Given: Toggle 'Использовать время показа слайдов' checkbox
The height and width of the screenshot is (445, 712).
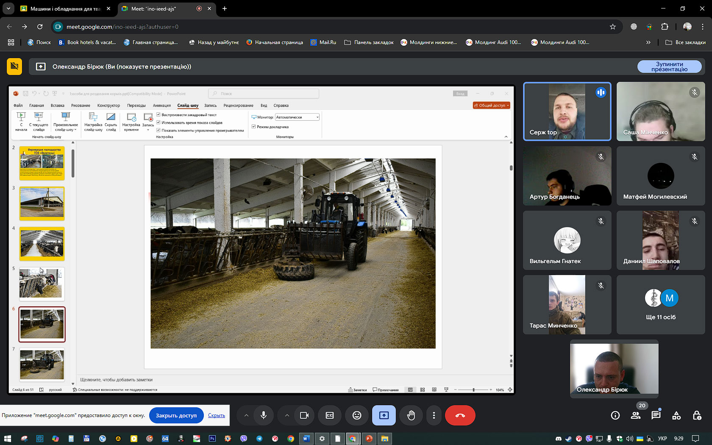Looking at the screenshot, I should 159,122.
